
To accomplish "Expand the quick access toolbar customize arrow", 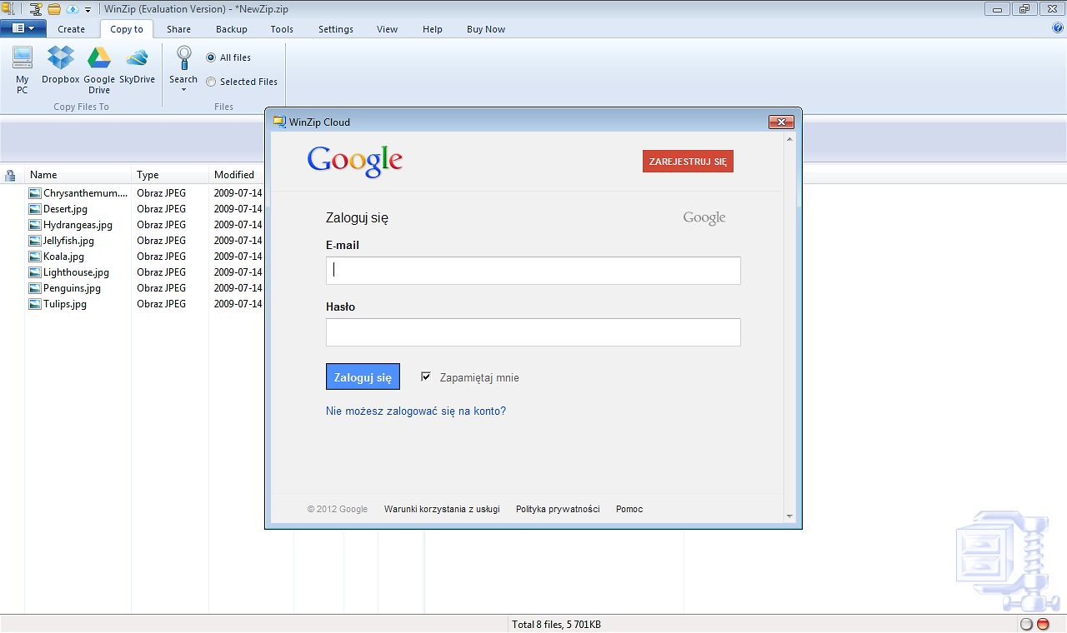I will (x=88, y=10).
